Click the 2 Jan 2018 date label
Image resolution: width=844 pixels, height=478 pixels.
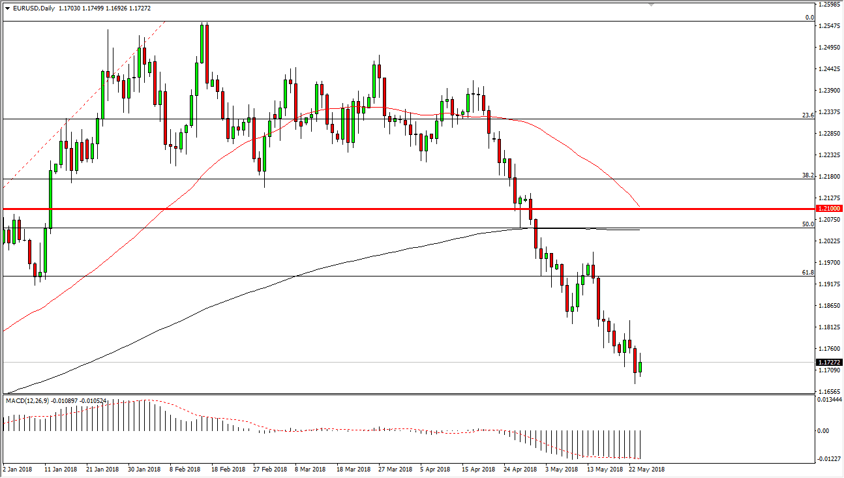click(x=18, y=469)
